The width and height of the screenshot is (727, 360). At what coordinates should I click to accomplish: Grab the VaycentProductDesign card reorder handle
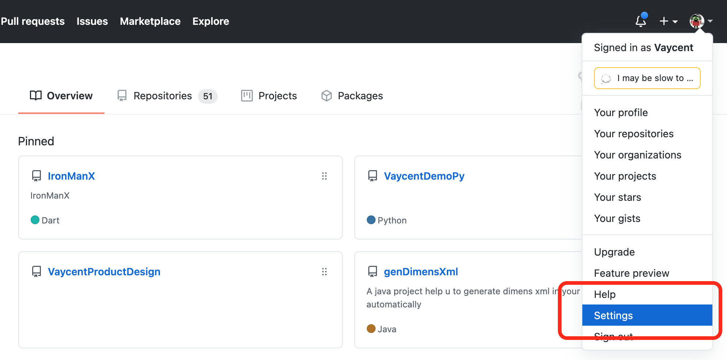[324, 272]
